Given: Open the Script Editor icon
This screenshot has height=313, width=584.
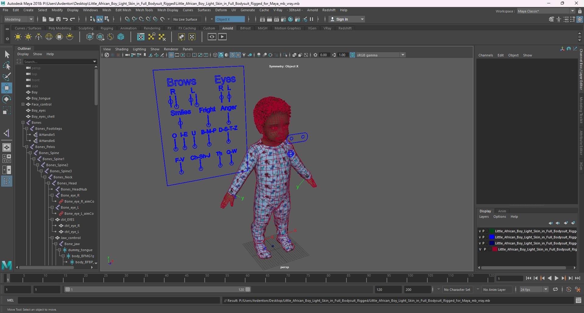Looking at the screenshot, I should pyautogui.click(x=579, y=301).
